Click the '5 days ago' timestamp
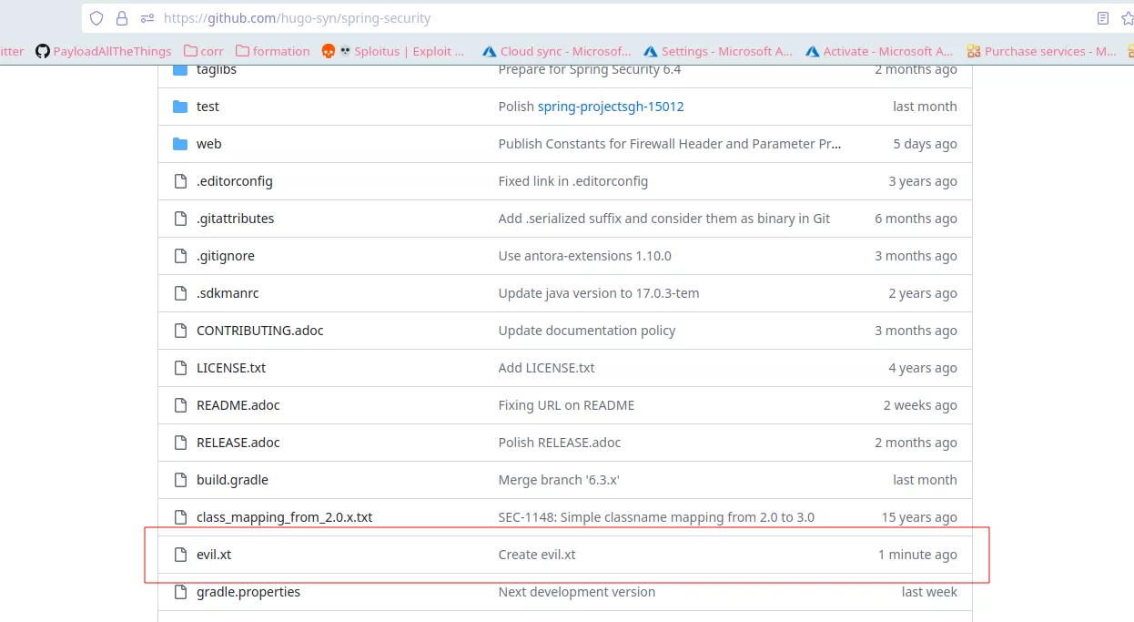 [925, 144]
